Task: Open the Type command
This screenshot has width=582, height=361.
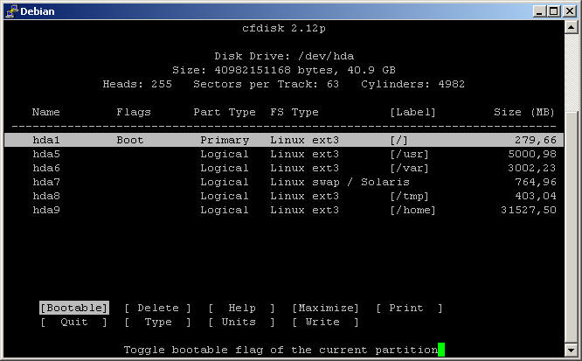Action: click(x=157, y=322)
